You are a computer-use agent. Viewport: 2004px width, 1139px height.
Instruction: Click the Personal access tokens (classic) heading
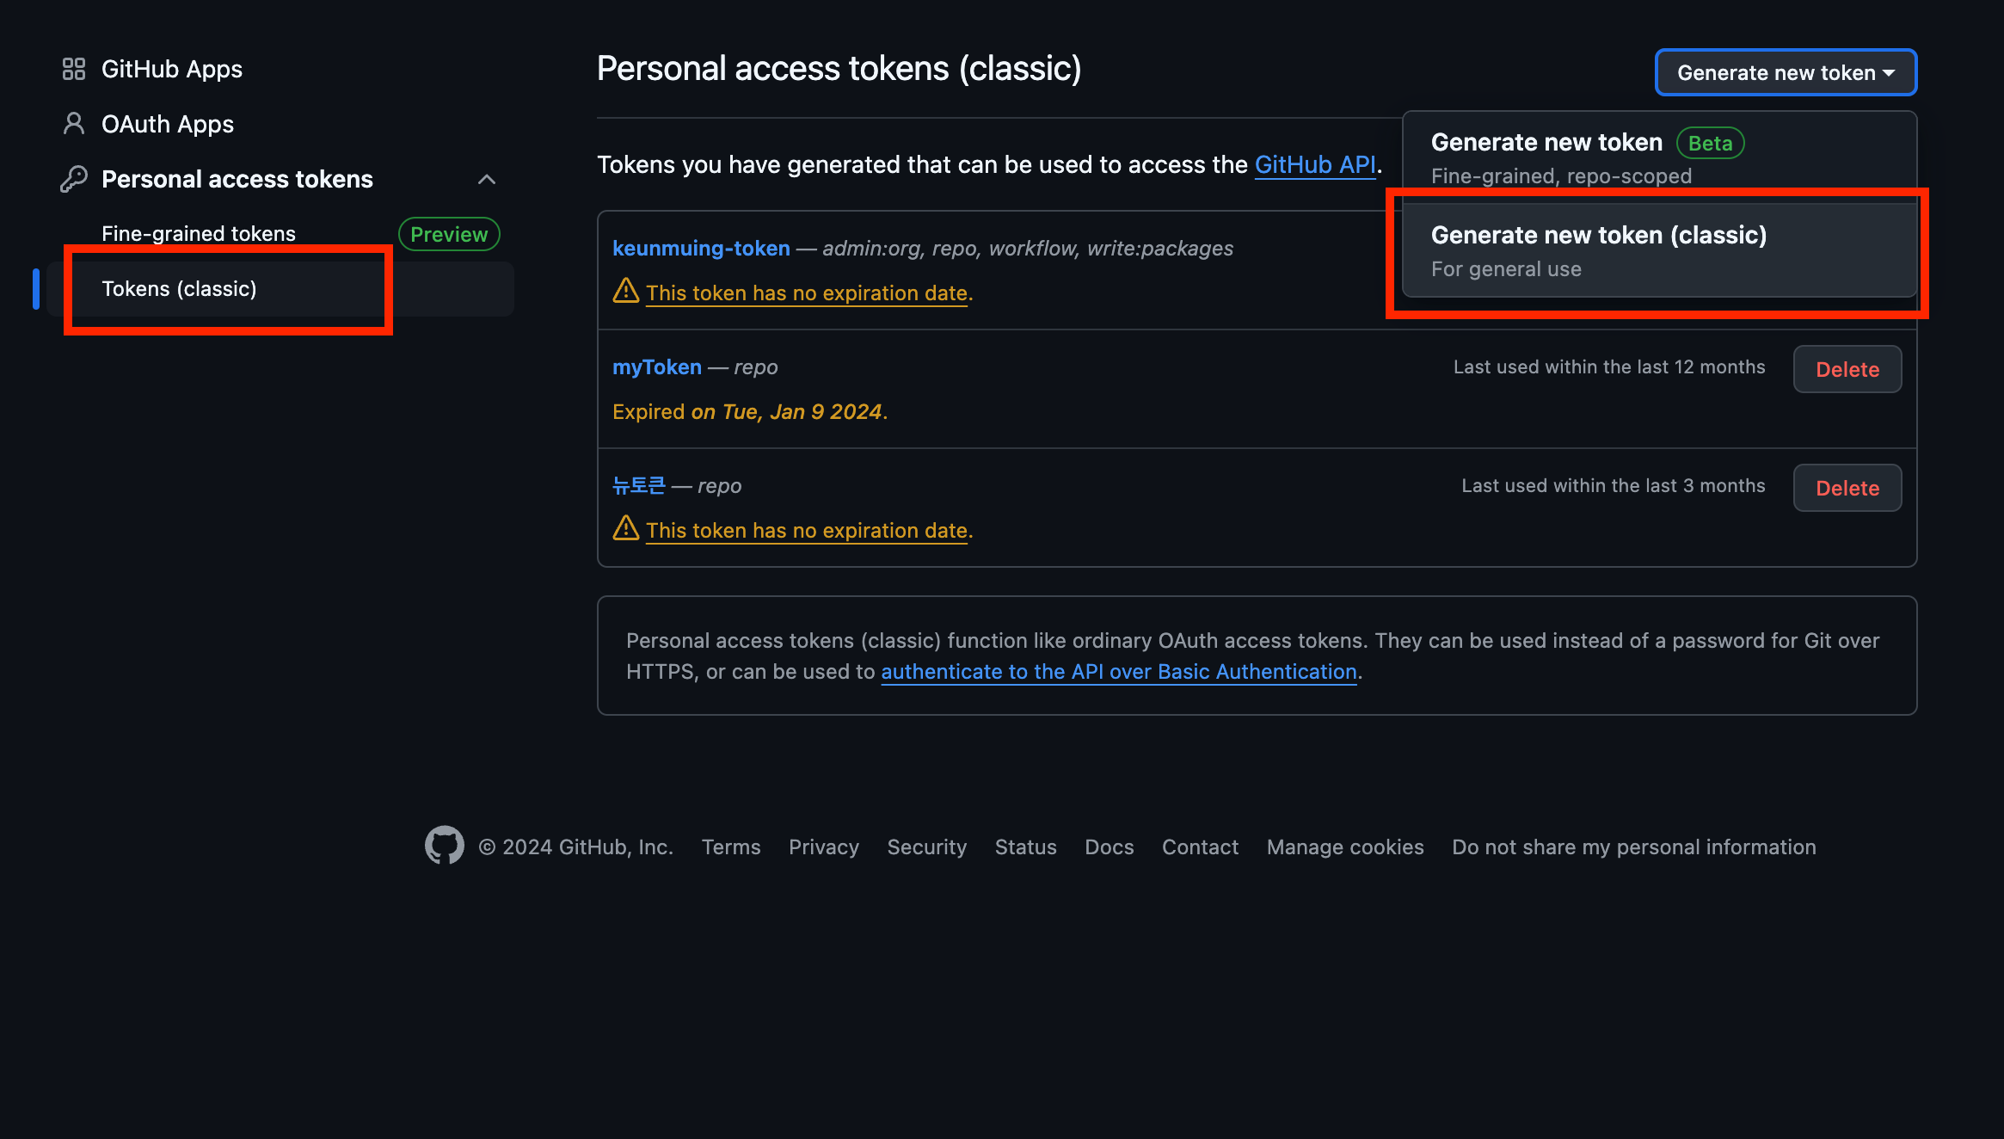pyautogui.click(x=839, y=68)
